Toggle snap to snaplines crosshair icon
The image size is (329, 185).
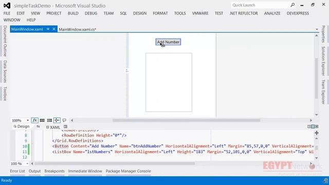[57, 120]
